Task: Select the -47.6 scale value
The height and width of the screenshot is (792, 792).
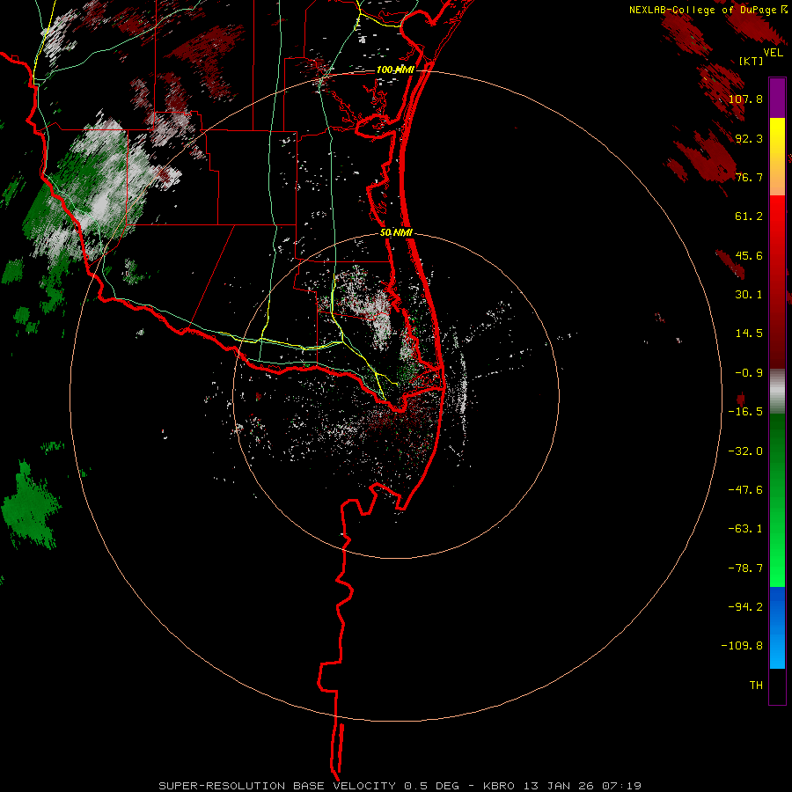Action: [x=745, y=490]
